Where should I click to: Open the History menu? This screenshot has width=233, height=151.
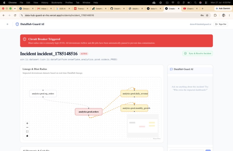(x=45, y=3)
